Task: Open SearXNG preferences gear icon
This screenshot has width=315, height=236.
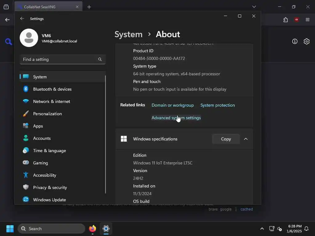Action: pos(306,41)
